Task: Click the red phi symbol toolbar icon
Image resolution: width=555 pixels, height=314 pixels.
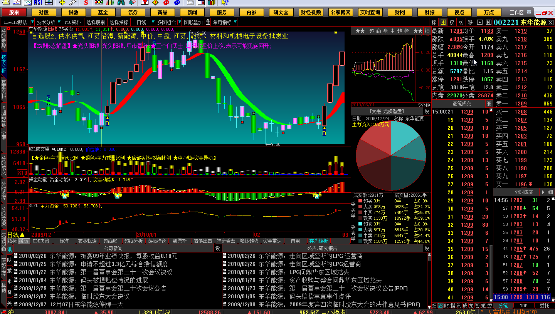Action: pos(167,3)
